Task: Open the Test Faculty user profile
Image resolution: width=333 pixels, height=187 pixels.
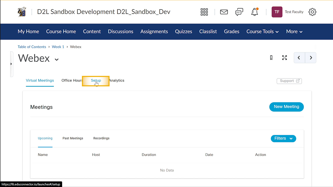Action: click(x=287, y=12)
